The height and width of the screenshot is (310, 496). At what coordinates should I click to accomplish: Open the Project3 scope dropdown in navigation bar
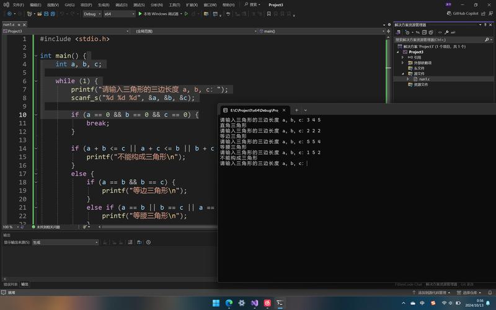(x=66, y=32)
